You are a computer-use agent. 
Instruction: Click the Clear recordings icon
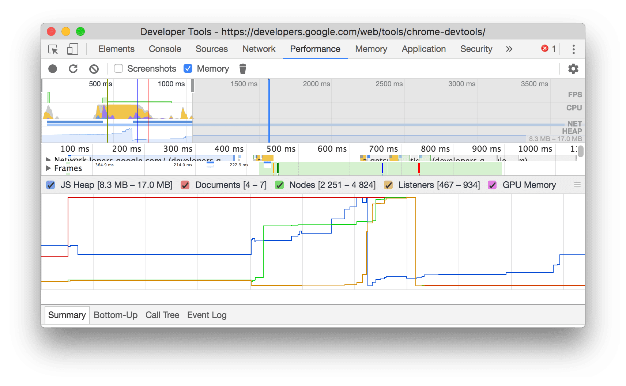(x=94, y=68)
